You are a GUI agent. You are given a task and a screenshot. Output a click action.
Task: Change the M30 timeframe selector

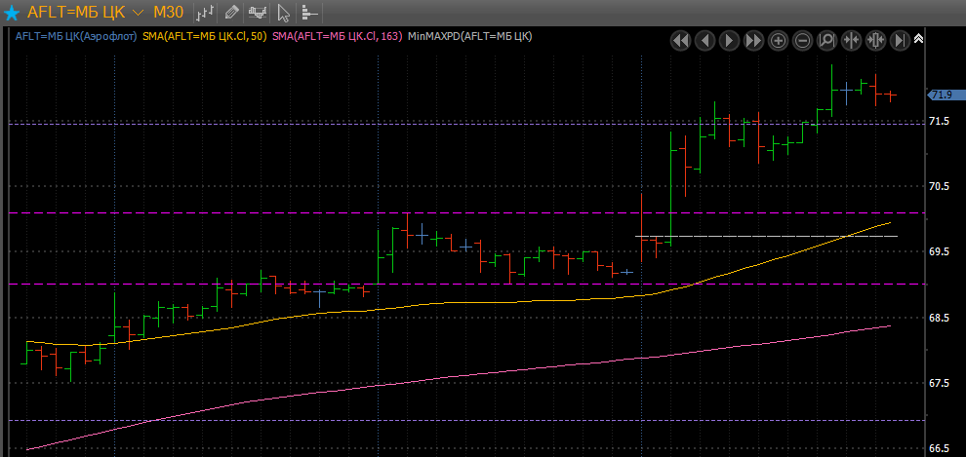tap(168, 13)
